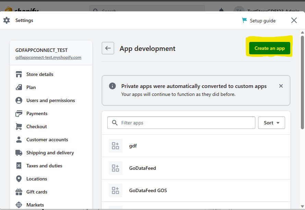This screenshot has width=305, height=210.
Task: Click the Settings title text
Action: 24,20
